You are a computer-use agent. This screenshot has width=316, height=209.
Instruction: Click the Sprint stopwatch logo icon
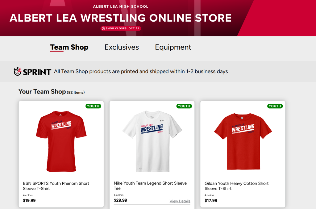pyautogui.click(x=18, y=71)
